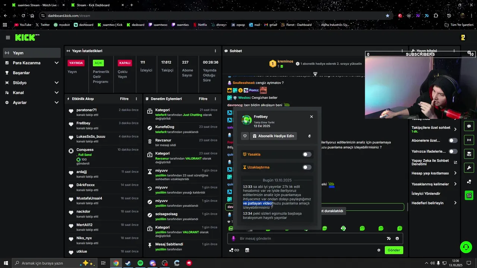This screenshot has width=477, height=268.
Task: Click the mute icon beside Abonelik Hediye Edin
Action: [309, 136]
